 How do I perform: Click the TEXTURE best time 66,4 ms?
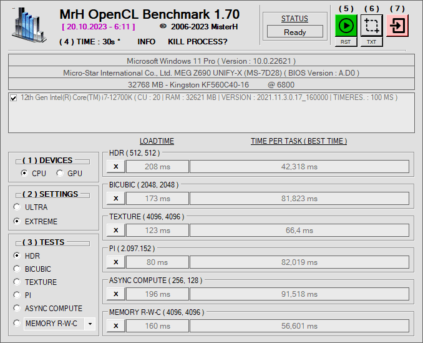pos(299,231)
